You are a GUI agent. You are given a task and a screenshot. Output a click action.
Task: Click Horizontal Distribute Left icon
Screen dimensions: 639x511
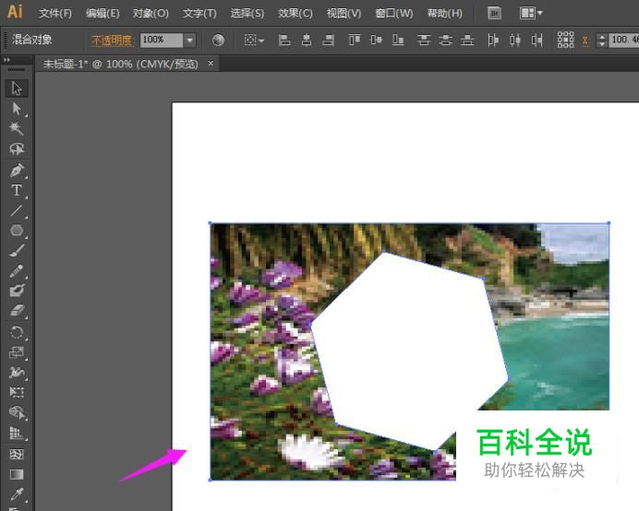point(493,40)
